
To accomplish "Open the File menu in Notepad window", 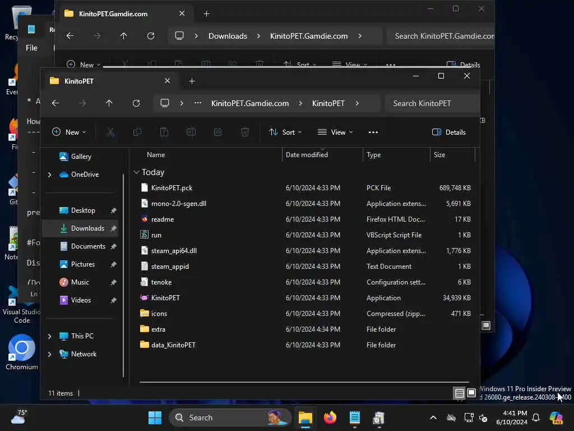I will tap(31, 48).
